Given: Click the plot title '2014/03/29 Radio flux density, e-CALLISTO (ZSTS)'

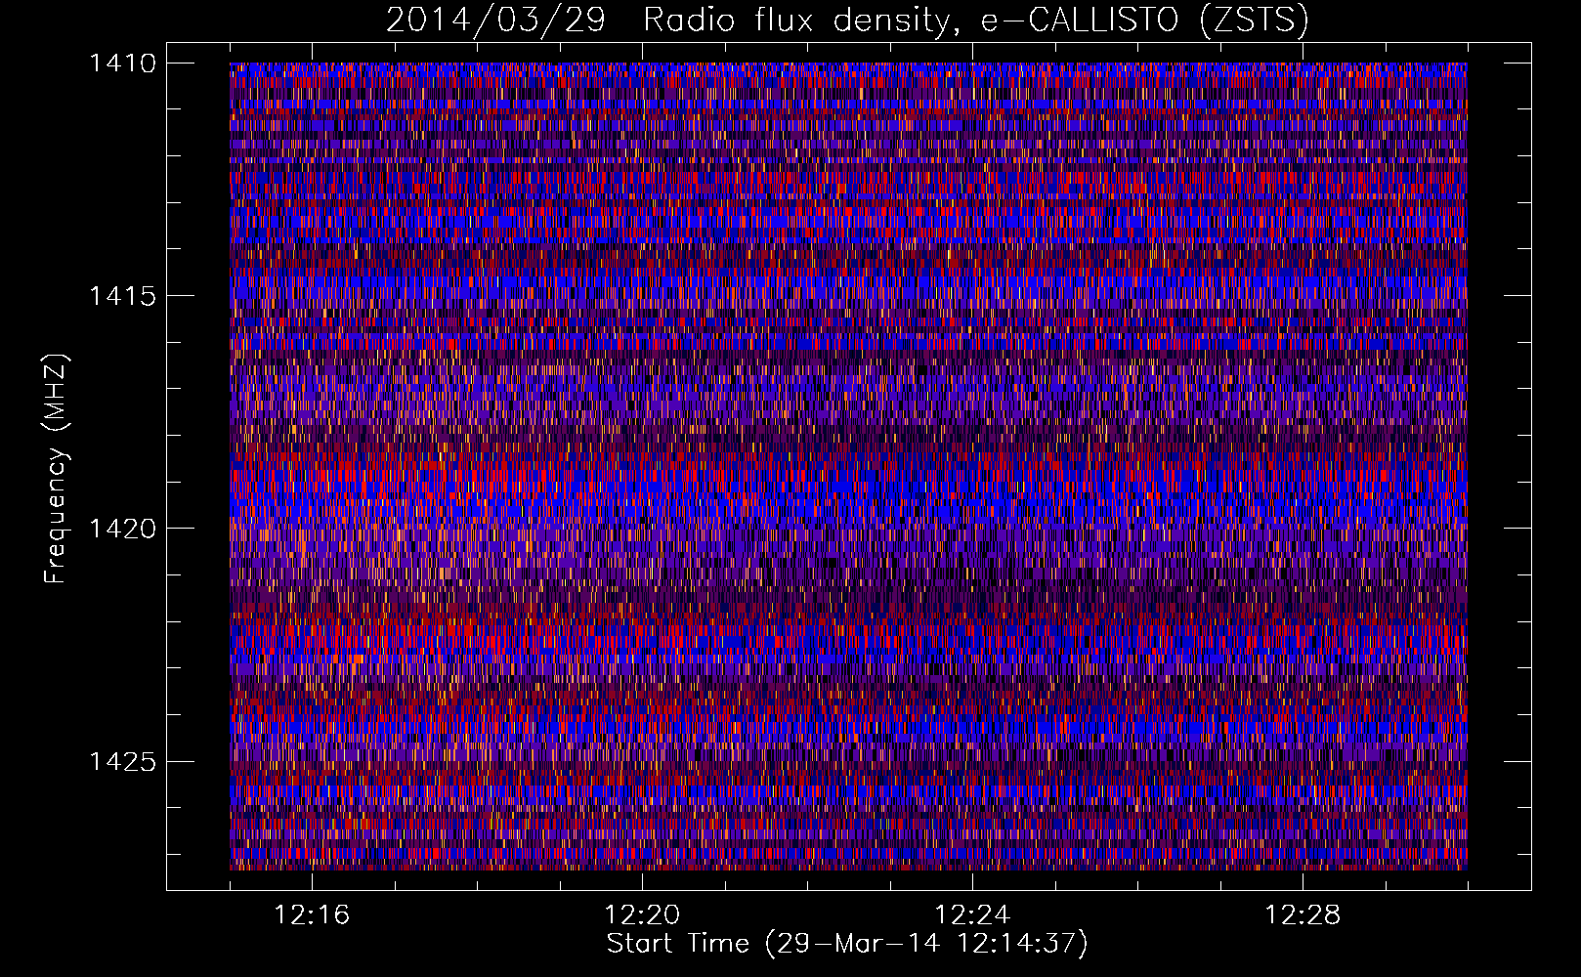Looking at the screenshot, I should [x=847, y=20].
